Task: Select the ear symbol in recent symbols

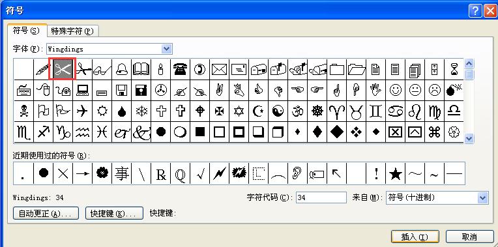Action: [x=297, y=173]
